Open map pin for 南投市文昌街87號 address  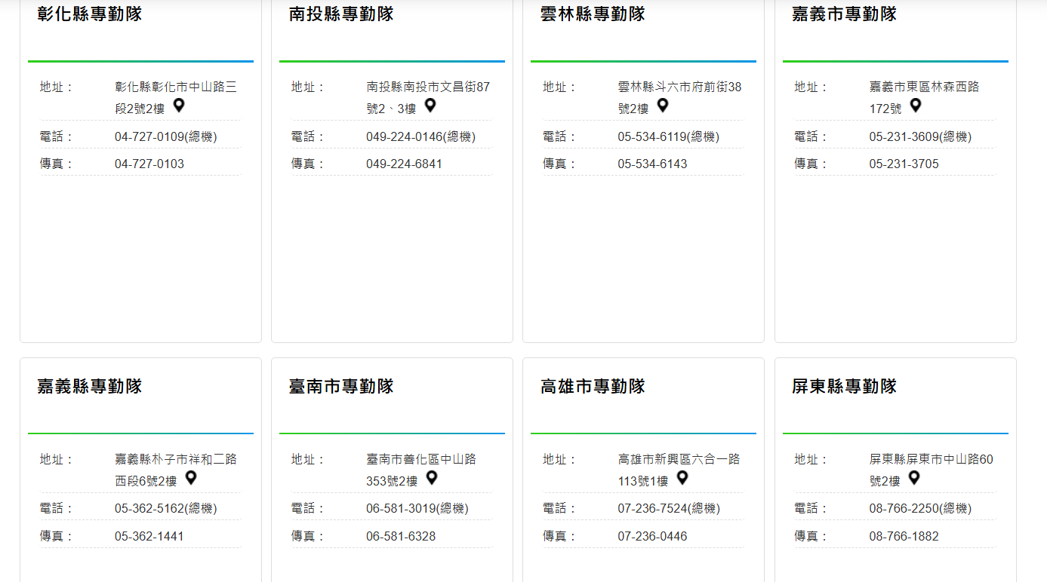[430, 106]
